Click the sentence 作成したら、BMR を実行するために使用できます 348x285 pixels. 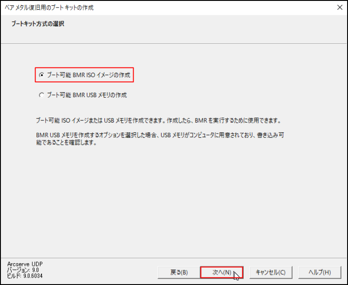point(224,121)
